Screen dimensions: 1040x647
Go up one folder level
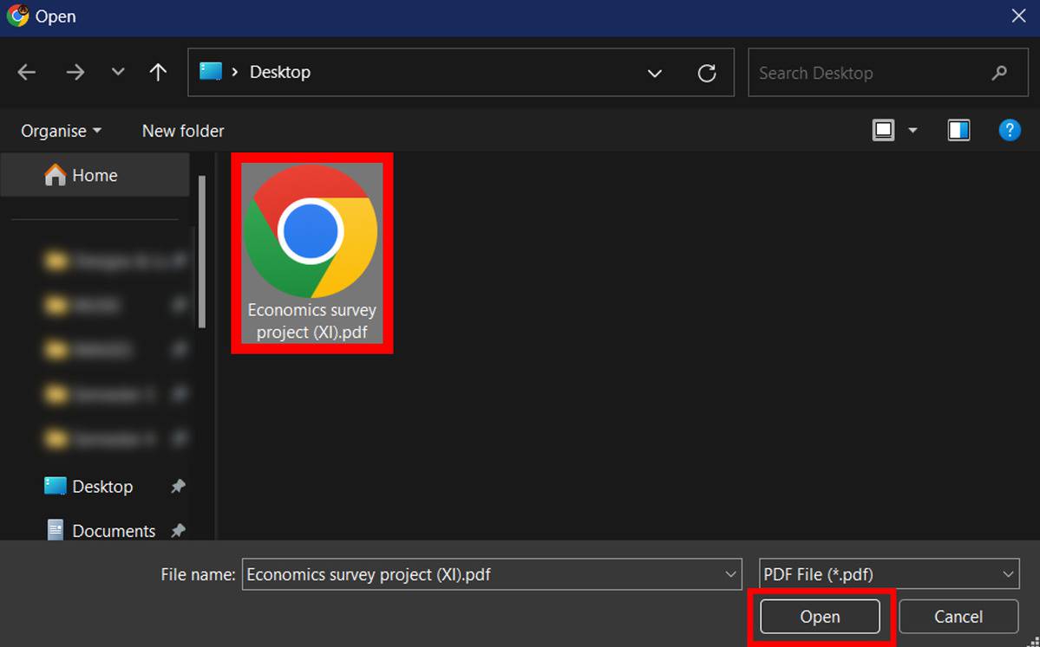pos(158,73)
